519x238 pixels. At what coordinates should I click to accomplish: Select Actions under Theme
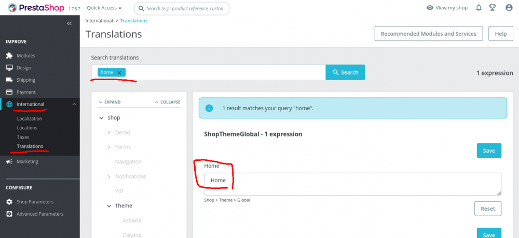point(132,220)
